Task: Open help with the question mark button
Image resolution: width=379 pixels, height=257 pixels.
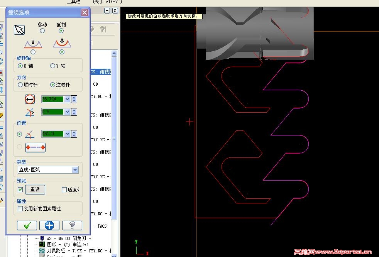Action: (x=72, y=226)
